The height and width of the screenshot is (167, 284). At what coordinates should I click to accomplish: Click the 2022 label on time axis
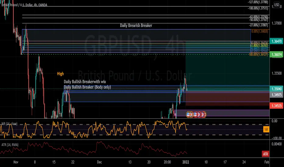pyautogui.click(x=186, y=162)
